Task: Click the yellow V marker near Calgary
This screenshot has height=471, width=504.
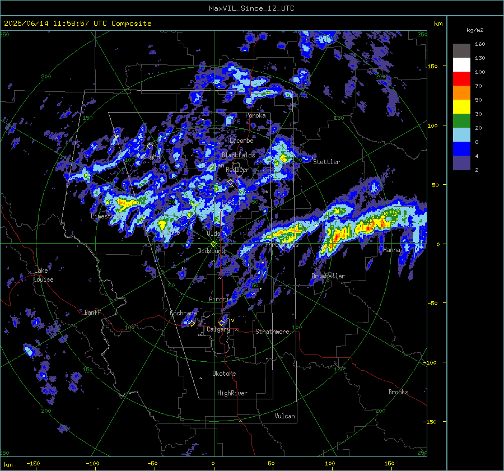Action: click(233, 320)
